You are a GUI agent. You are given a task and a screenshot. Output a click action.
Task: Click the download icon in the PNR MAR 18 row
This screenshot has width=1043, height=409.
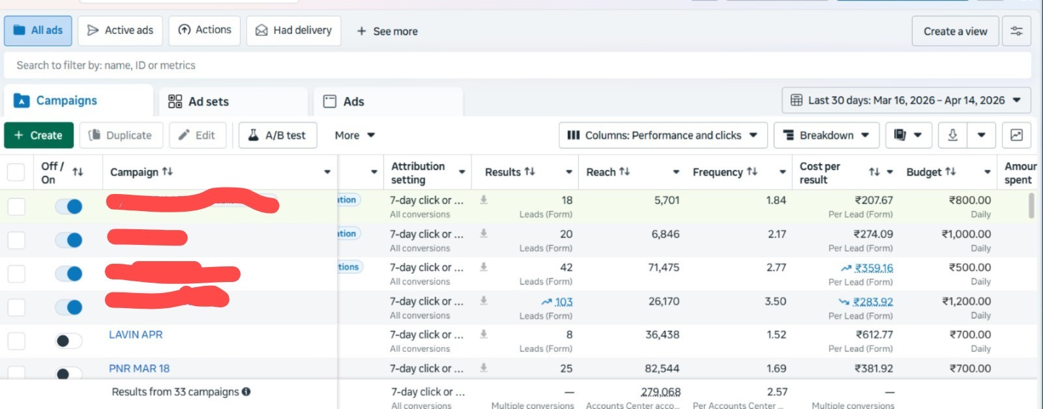pos(484,368)
